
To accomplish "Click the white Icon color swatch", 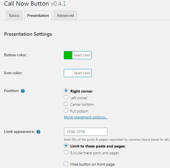I will click(68, 73).
